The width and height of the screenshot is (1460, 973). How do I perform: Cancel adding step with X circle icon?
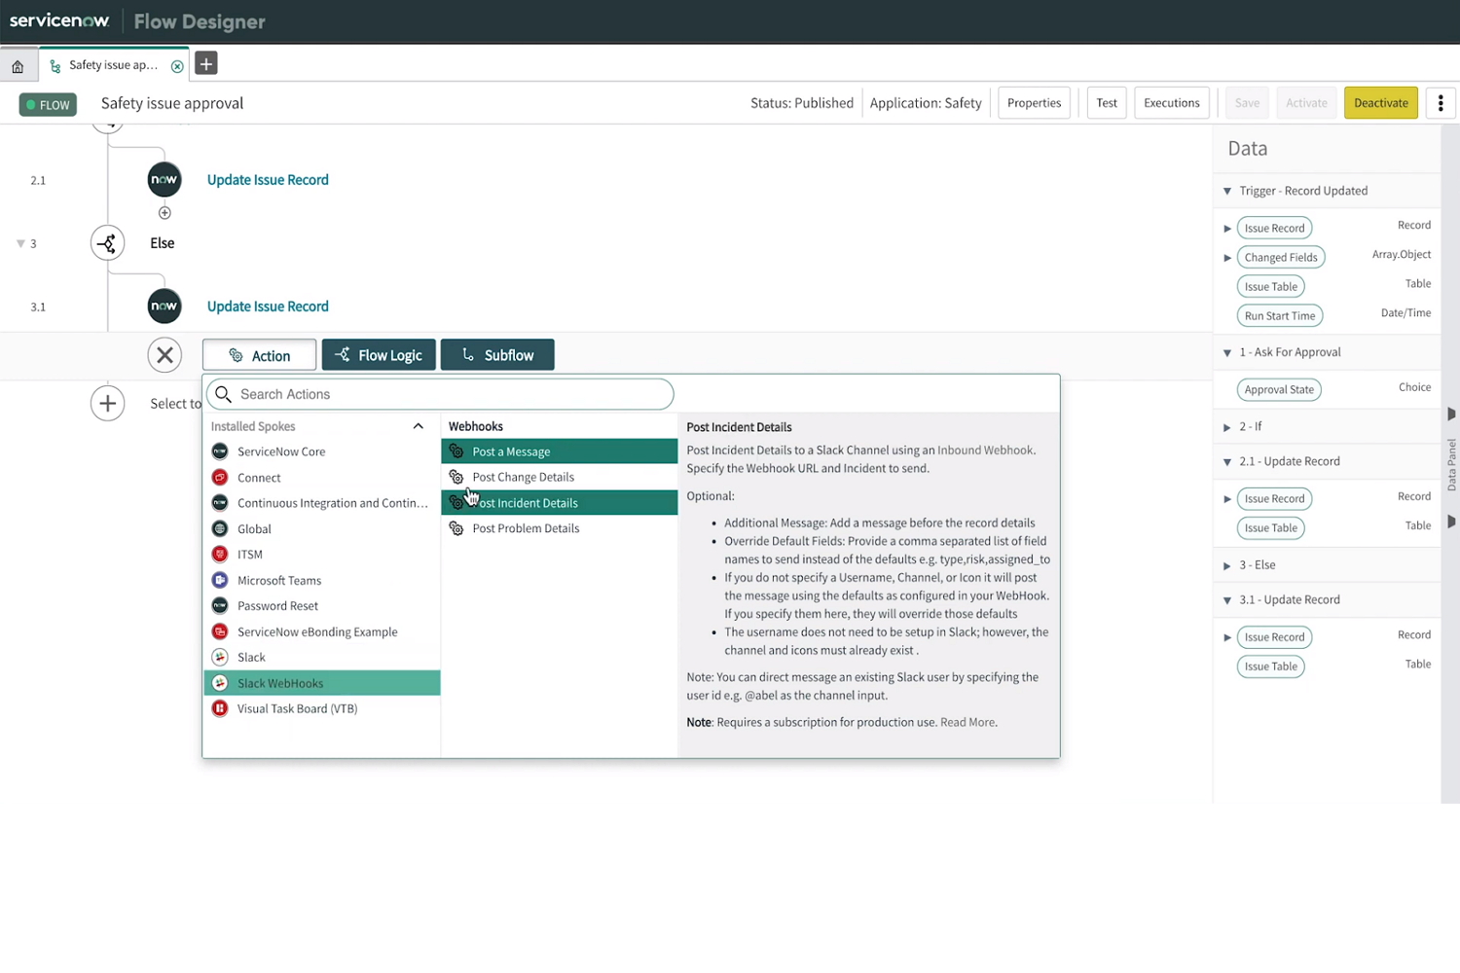164,355
